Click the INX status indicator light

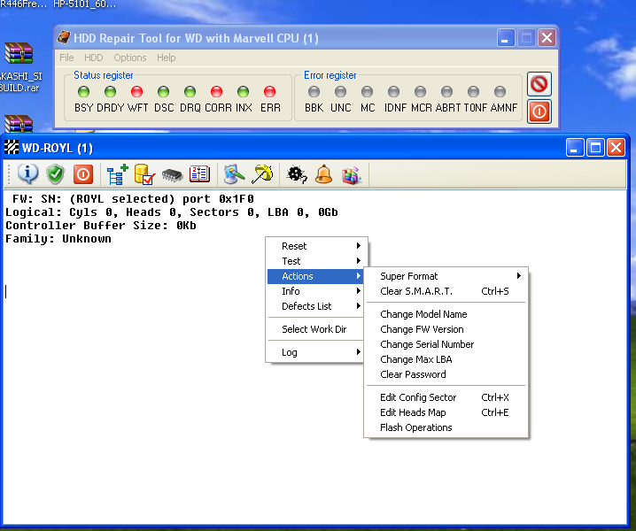pos(243,92)
